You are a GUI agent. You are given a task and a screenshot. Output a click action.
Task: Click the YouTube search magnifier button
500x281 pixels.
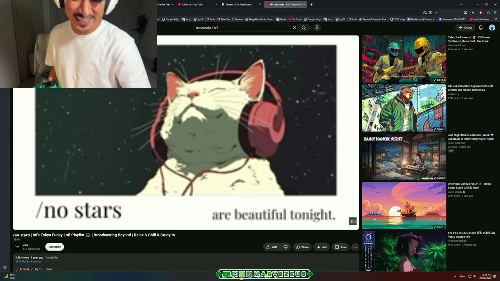point(304,28)
